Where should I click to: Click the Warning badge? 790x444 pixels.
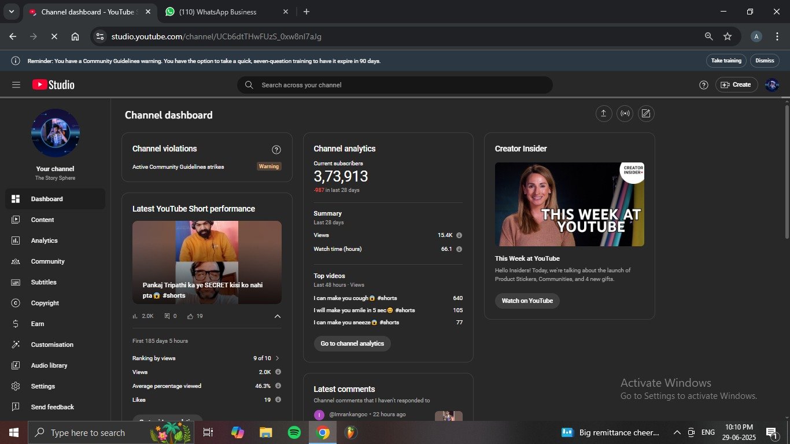tap(269, 166)
